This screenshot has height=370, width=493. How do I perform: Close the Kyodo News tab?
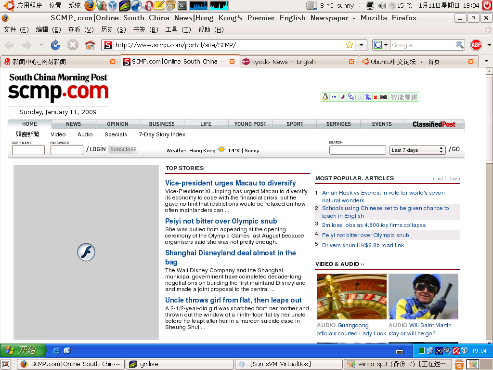point(351,62)
